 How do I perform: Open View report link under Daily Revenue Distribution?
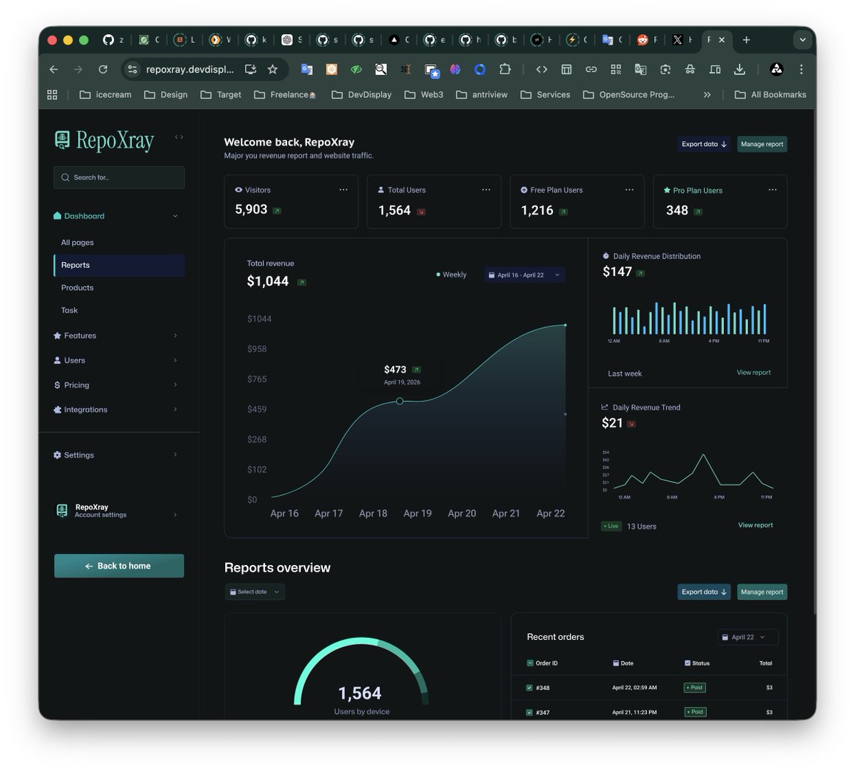(x=754, y=373)
